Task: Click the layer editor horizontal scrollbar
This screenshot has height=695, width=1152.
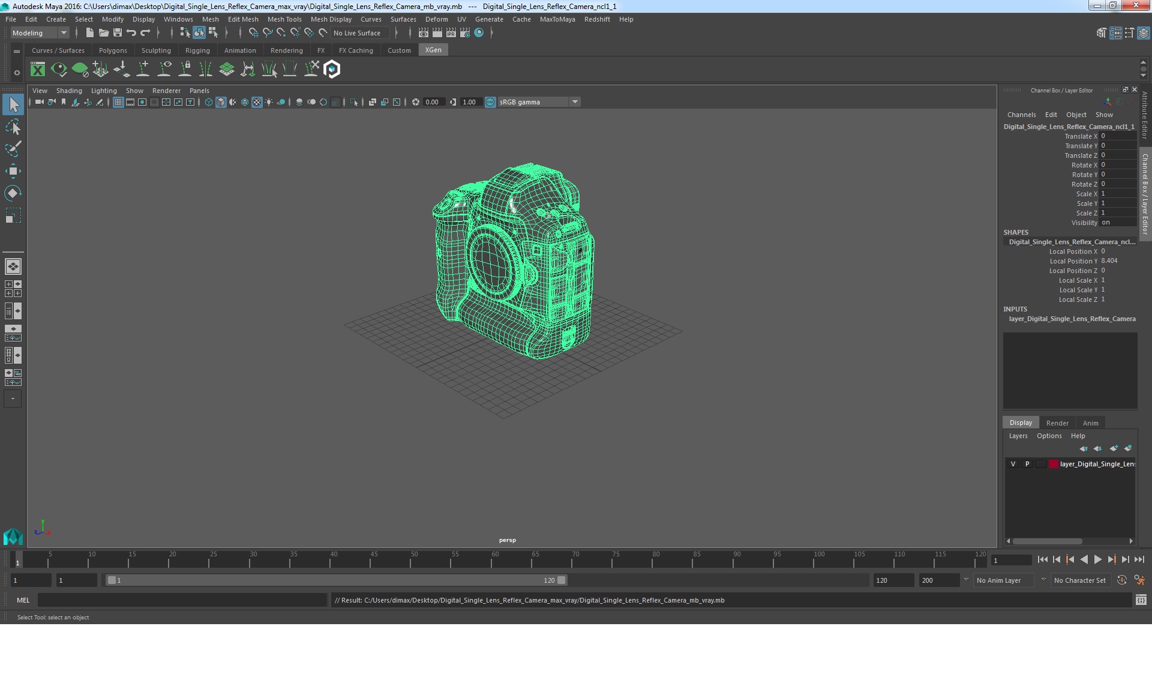Action: 1048,541
